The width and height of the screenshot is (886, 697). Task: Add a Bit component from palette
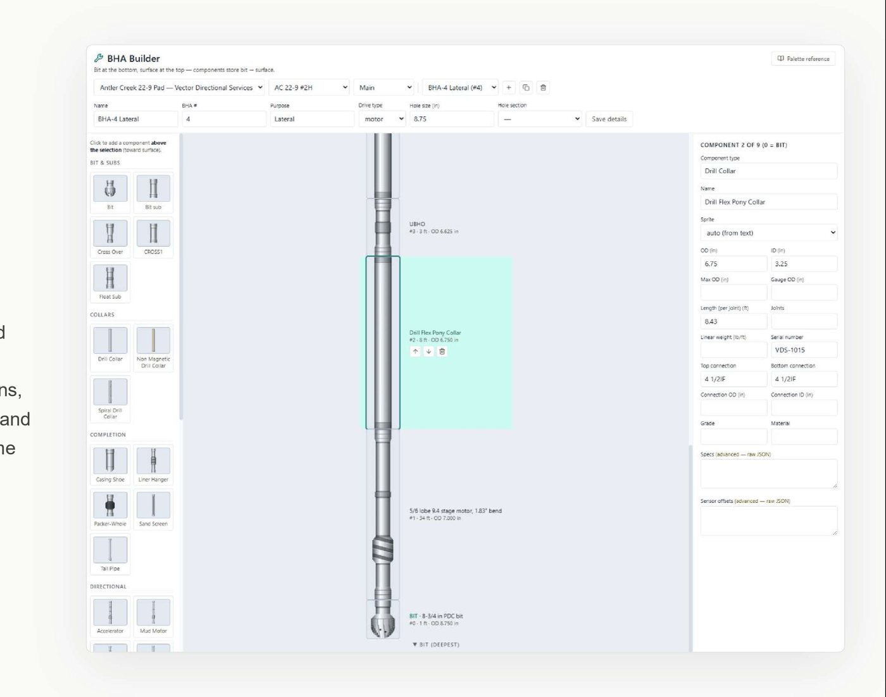coord(110,192)
